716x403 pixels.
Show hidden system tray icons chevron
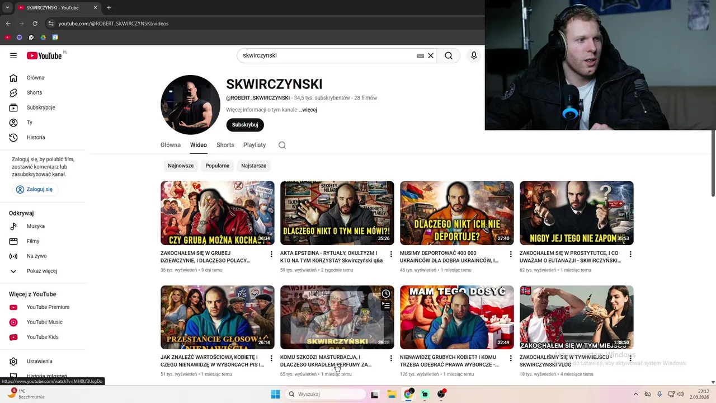636,394
